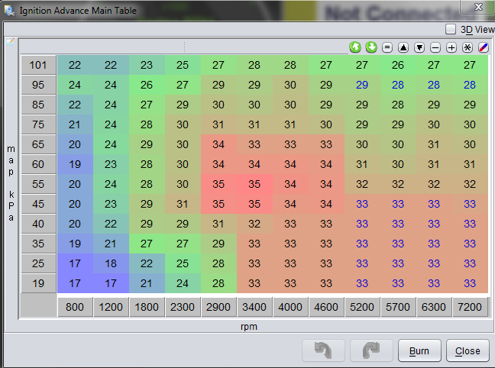495x368 pixels.
Task: Select cell 35 at 45 kPa, 2900 rpm
Action: (x=218, y=204)
